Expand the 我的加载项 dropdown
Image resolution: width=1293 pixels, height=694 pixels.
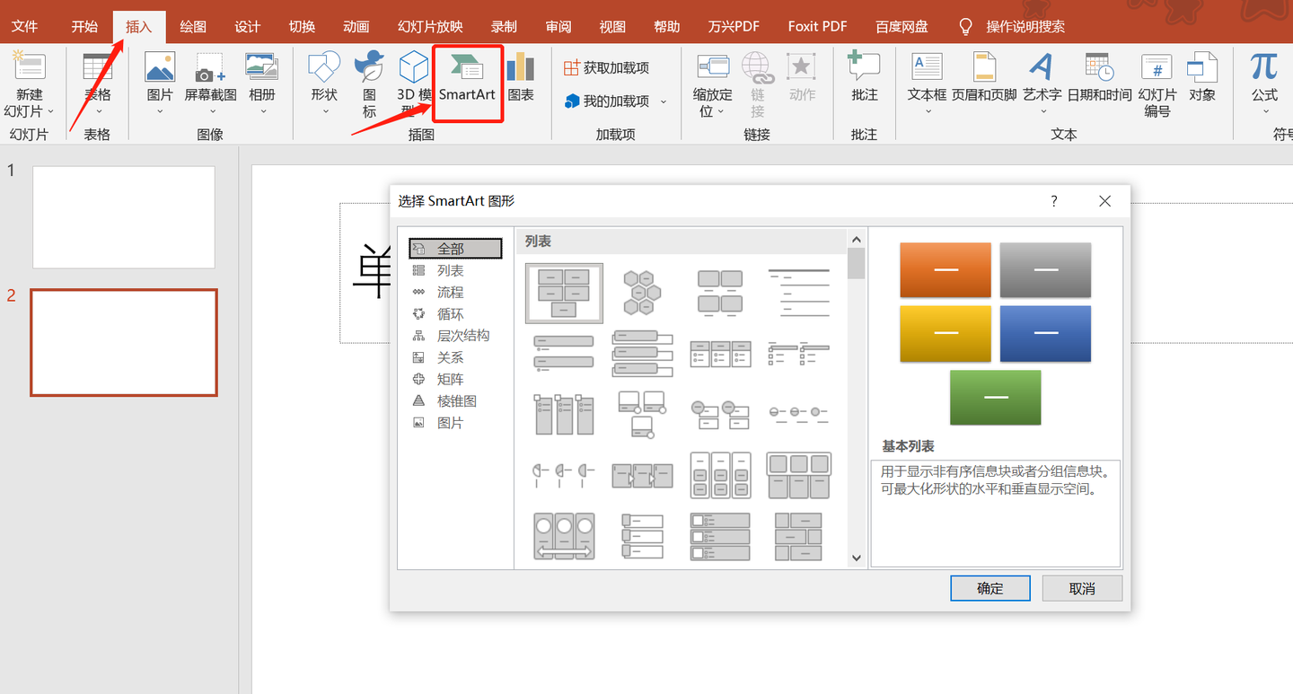tap(664, 101)
